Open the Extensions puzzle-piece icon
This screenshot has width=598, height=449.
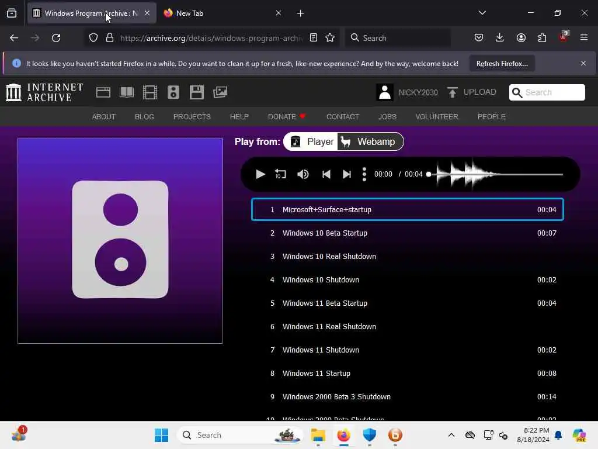coord(542,38)
